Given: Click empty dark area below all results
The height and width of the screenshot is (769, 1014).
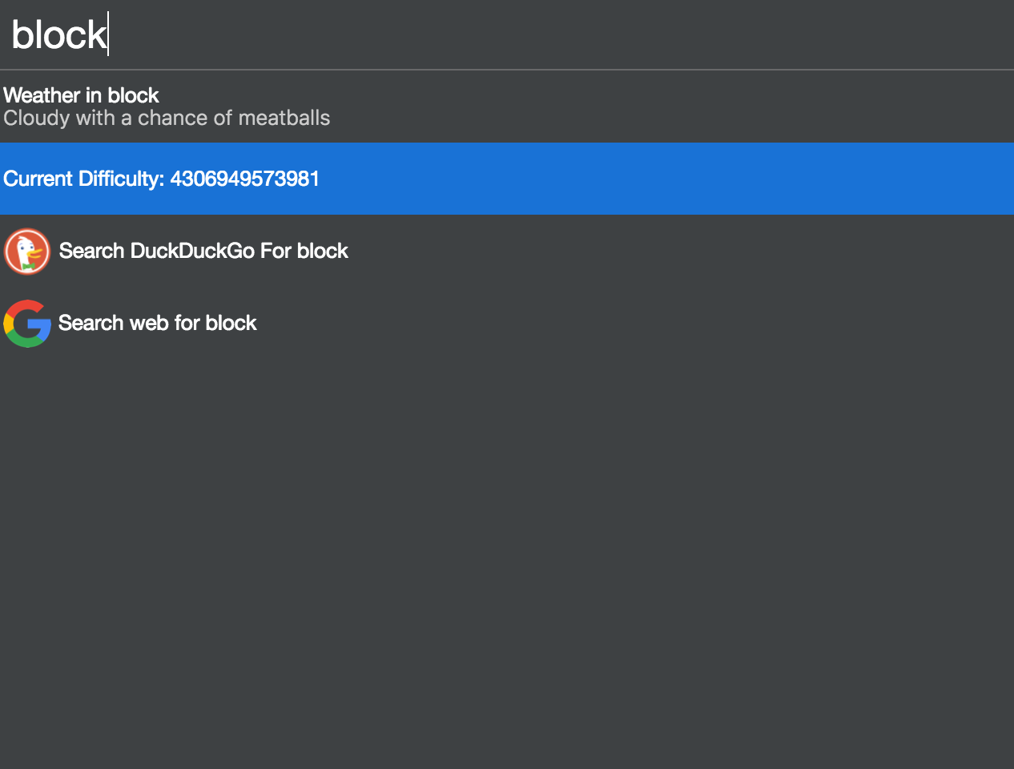Looking at the screenshot, I should 507,561.
